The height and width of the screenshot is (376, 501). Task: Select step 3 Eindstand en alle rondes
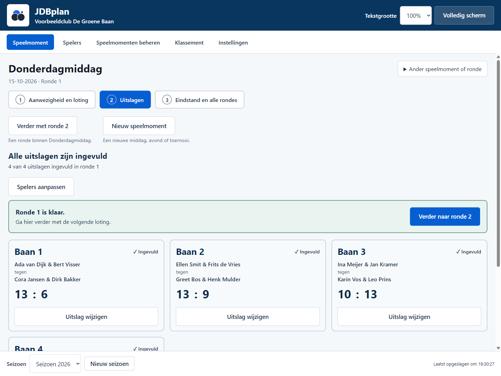(x=200, y=100)
